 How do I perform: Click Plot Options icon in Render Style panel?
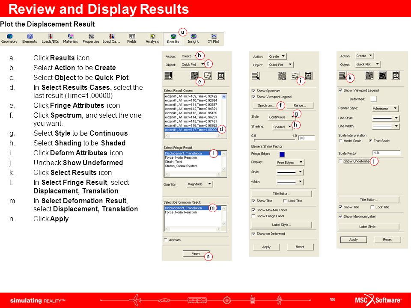tap(396, 76)
